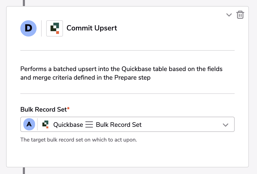Click the red required asterisk by Bulk Record Set
The width and height of the screenshot is (257, 174).
pyautogui.click(x=68, y=108)
